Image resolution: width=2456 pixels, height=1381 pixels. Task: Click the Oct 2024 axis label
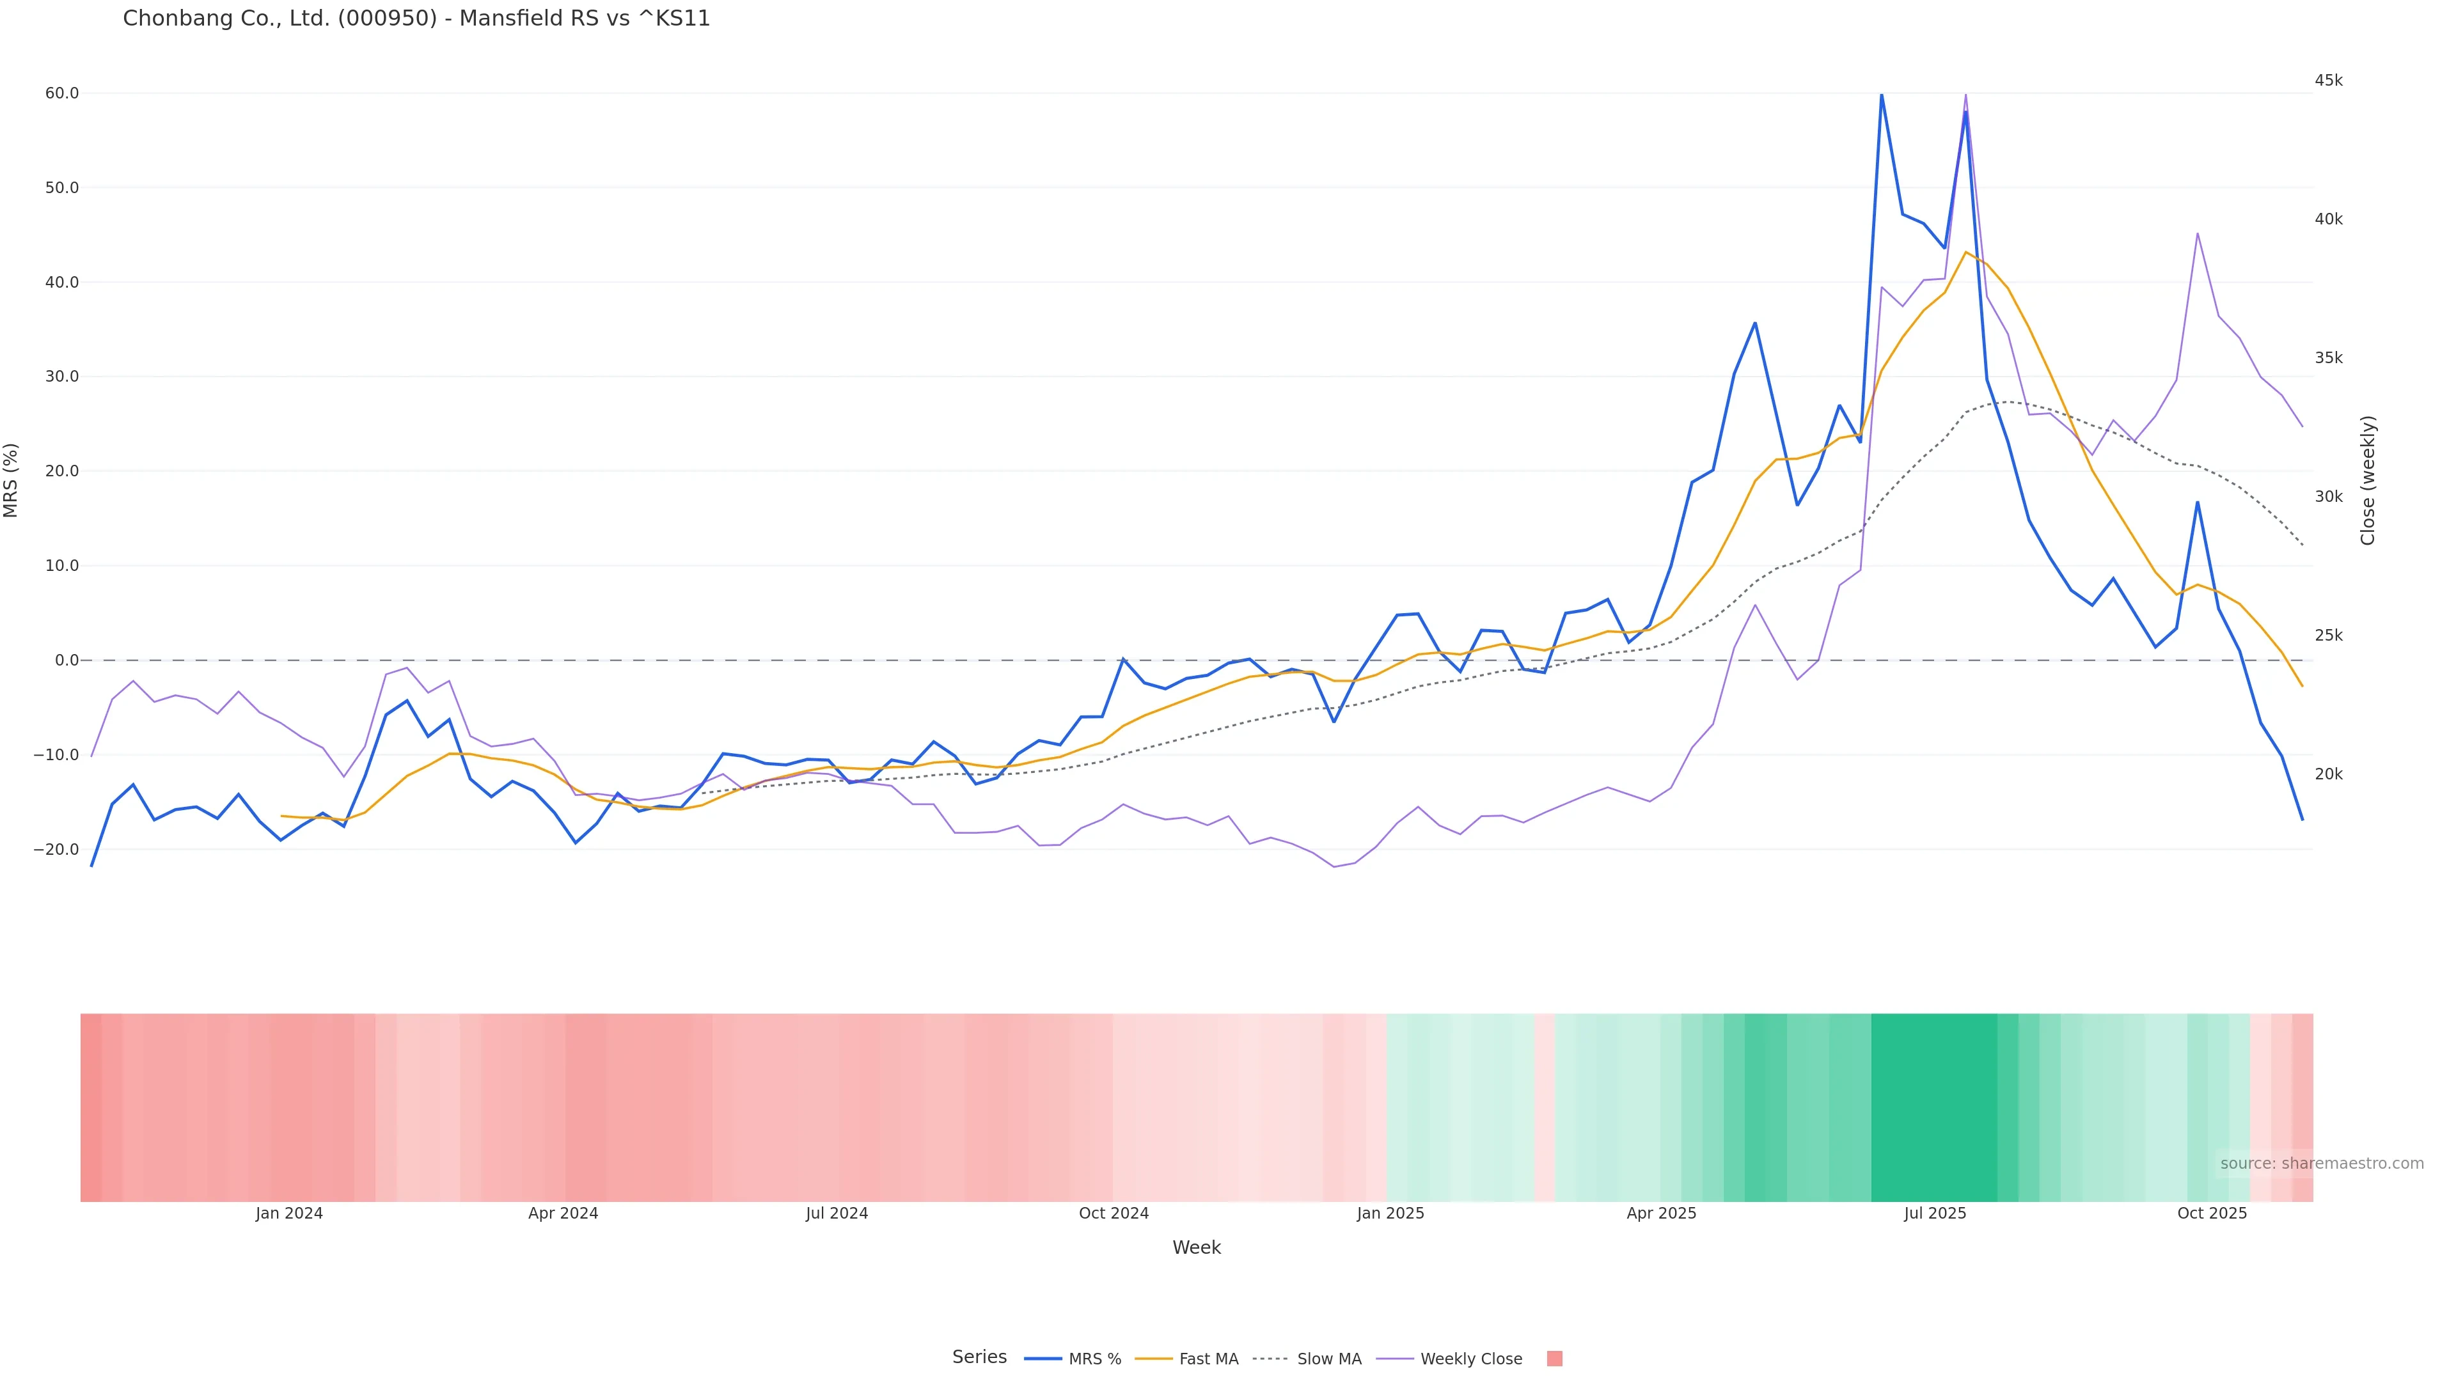[1114, 1213]
